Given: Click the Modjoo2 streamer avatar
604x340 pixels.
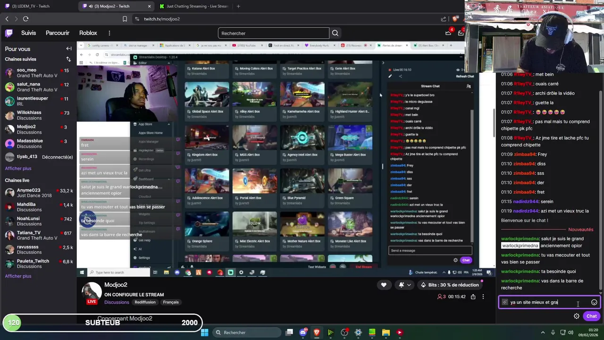Looking at the screenshot, I should pyautogui.click(x=92, y=293).
